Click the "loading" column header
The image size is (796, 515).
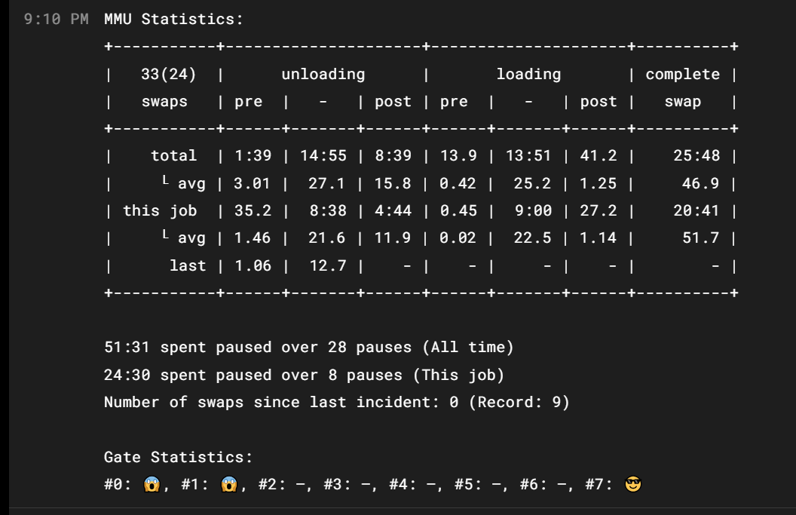click(528, 74)
